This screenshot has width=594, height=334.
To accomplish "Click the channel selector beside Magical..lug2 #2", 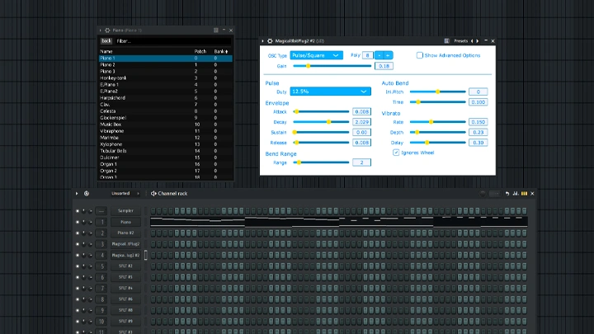I will pos(146,255).
